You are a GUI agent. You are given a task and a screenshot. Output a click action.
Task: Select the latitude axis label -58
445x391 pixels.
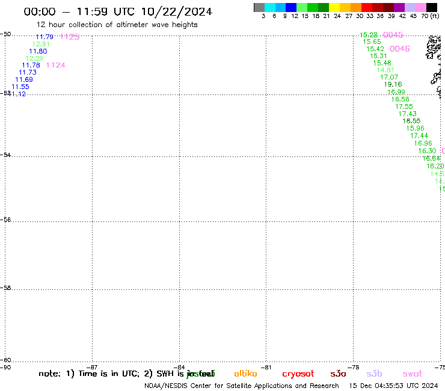5,288
